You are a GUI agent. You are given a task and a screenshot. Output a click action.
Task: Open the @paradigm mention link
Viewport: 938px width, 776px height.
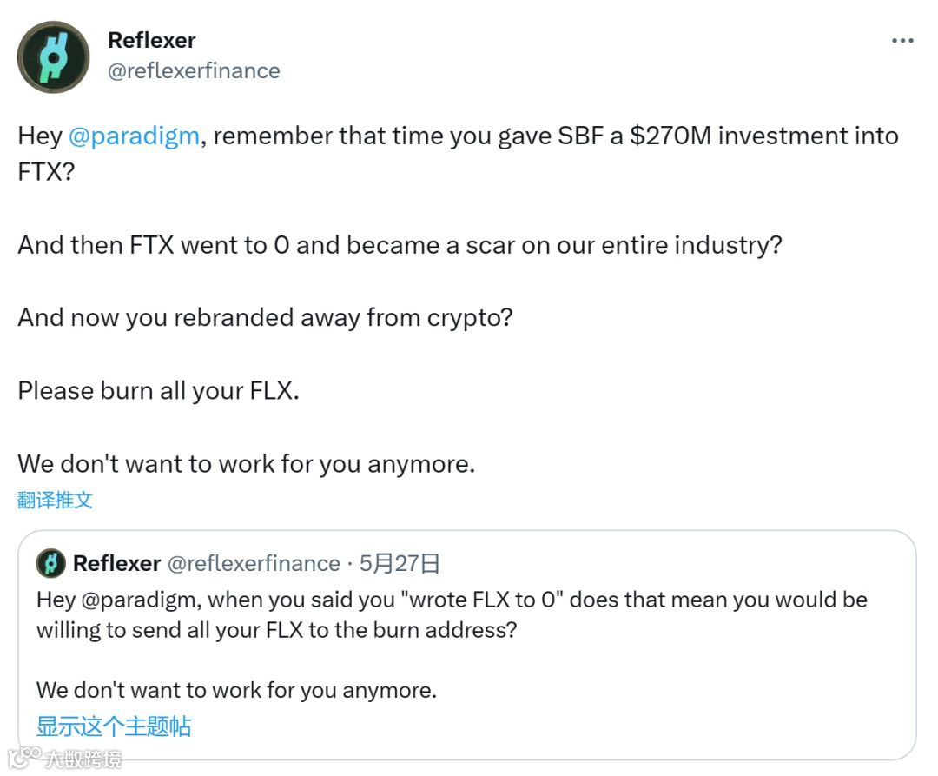click(x=133, y=136)
